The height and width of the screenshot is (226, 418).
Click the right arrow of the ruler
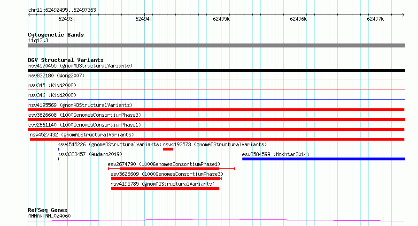click(403, 15)
